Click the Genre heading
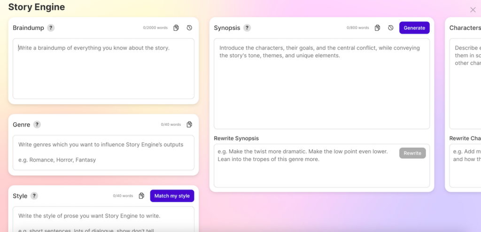 (x=22, y=124)
